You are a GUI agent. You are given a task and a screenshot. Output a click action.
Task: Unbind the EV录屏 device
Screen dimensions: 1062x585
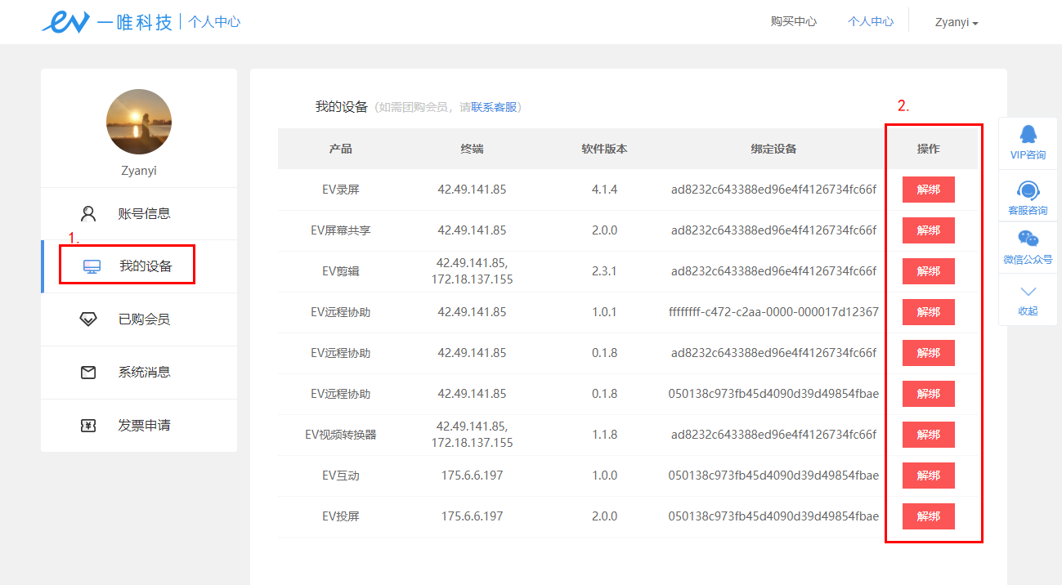tap(928, 190)
